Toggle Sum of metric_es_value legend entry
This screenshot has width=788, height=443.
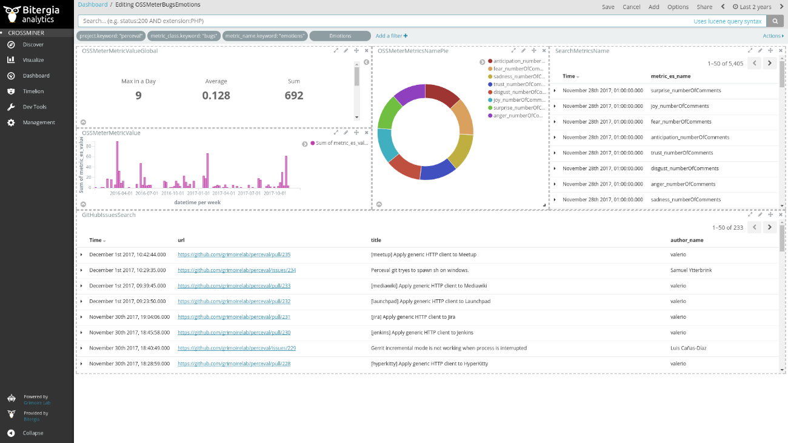click(x=339, y=143)
